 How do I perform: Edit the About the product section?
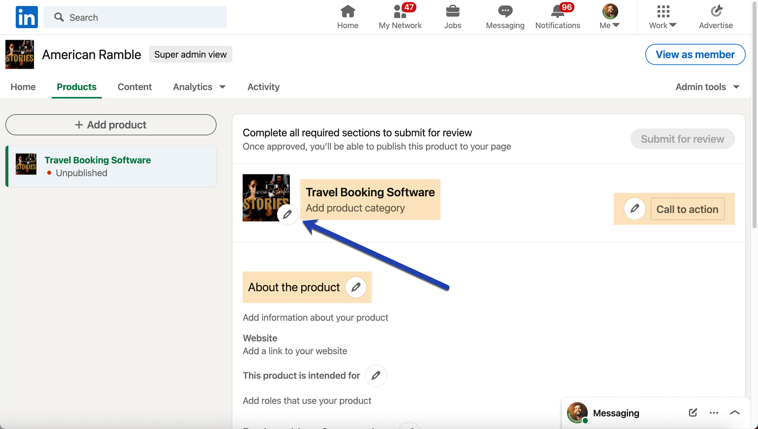(x=355, y=287)
